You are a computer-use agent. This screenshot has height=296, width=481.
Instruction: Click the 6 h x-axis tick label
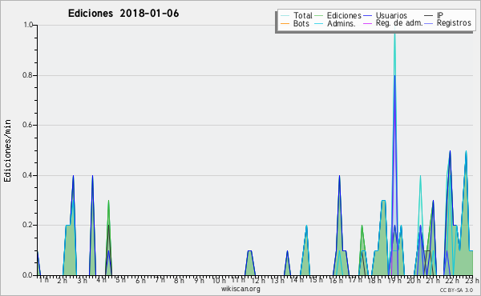pos(140,280)
